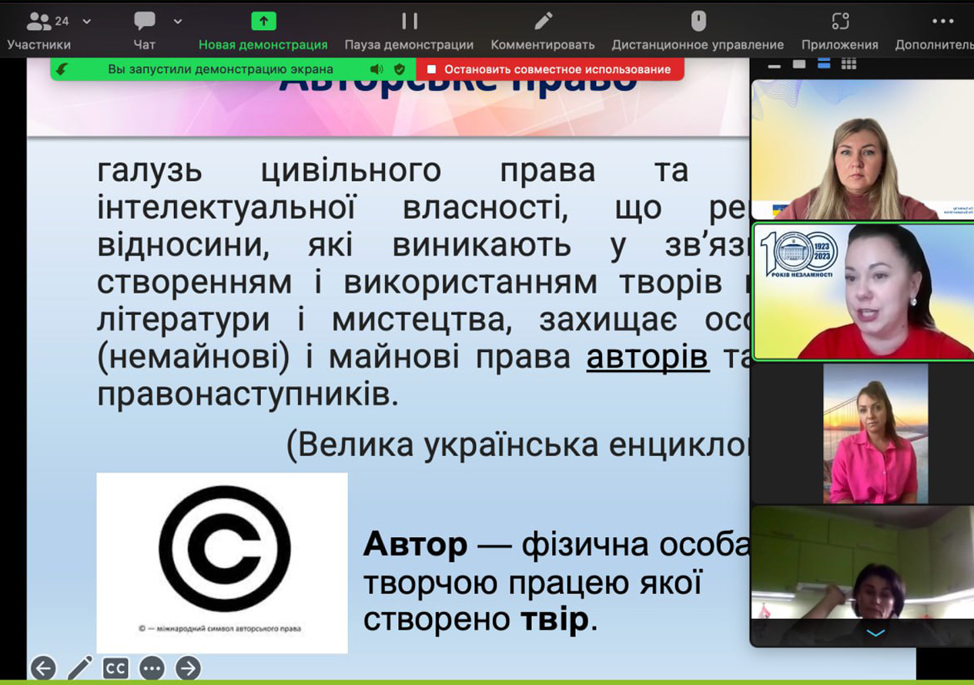974x685 pixels.
Task: Click Дистанционное управление mouse icon
Action: point(698,22)
